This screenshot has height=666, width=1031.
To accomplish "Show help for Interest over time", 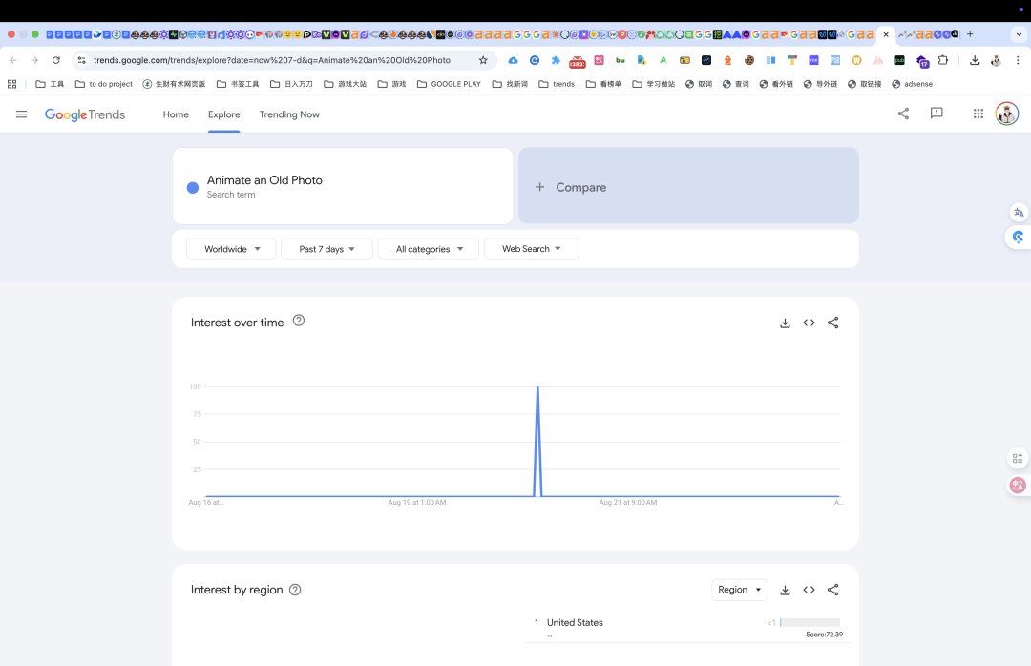I will click(299, 321).
